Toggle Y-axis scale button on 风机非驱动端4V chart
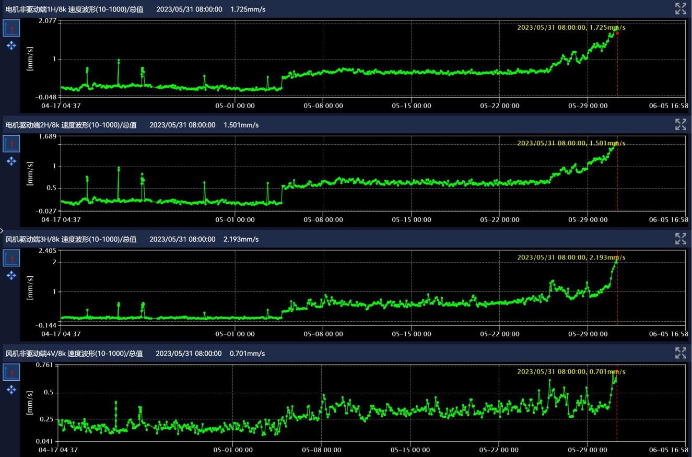 click(11, 372)
